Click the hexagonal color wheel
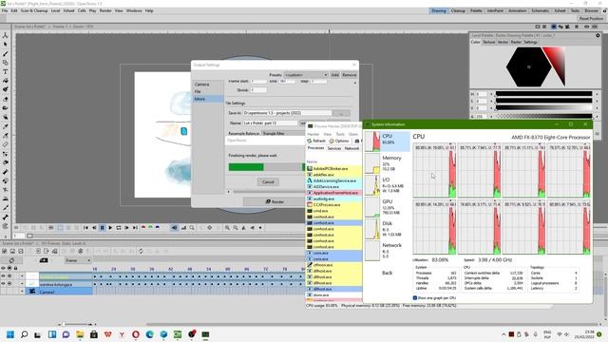Screen dimensions: 608x342 pyautogui.click(x=528, y=66)
